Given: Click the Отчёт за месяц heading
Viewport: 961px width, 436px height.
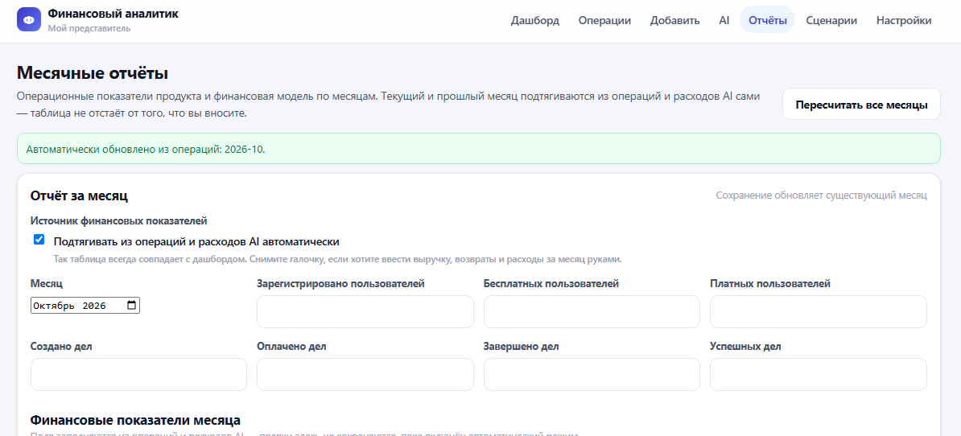Looking at the screenshot, I should click(x=78, y=196).
